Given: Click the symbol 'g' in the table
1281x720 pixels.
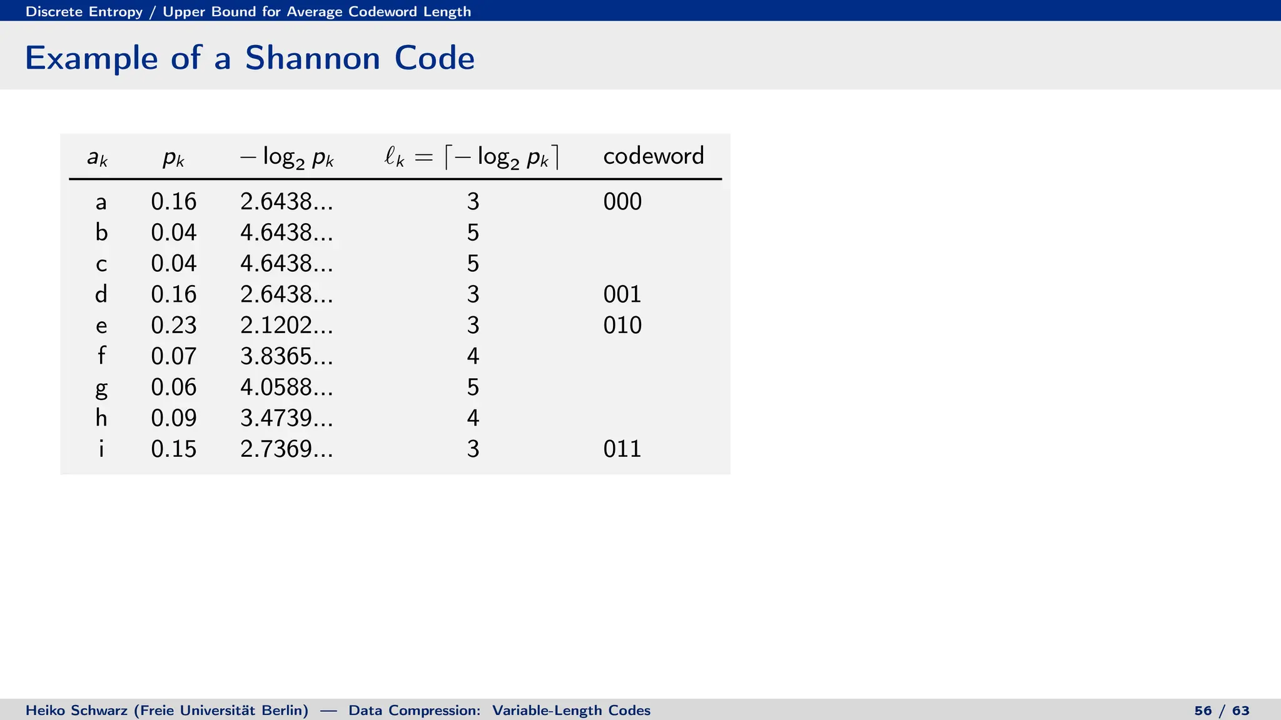Looking at the screenshot, I should coord(101,389).
